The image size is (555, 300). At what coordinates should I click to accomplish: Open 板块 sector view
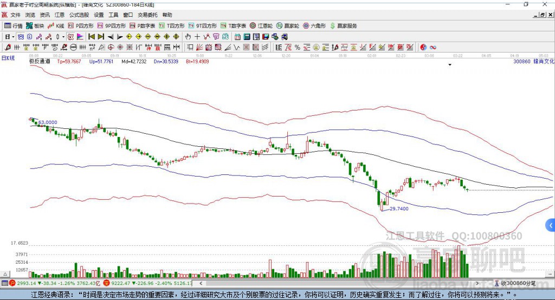tap(35, 26)
